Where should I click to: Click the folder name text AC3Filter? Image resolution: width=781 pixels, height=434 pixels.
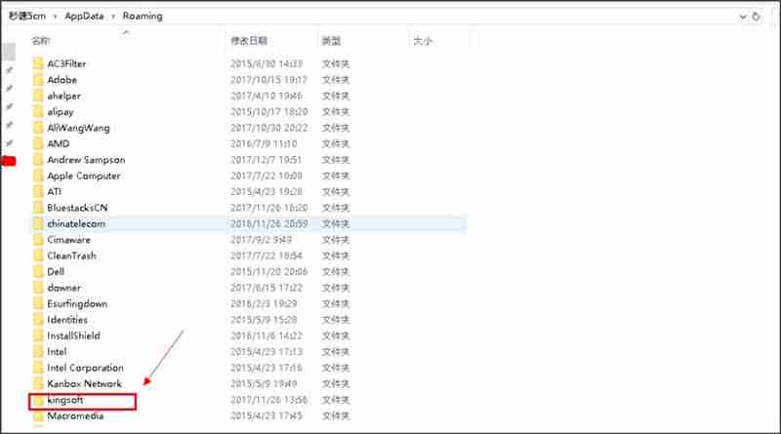pyautogui.click(x=66, y=63)
